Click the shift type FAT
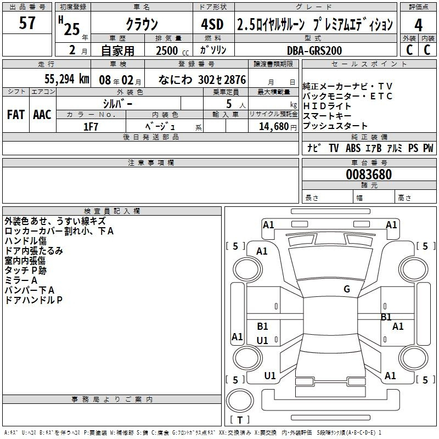This screenshot has width=439, height=439. (16, 115)
